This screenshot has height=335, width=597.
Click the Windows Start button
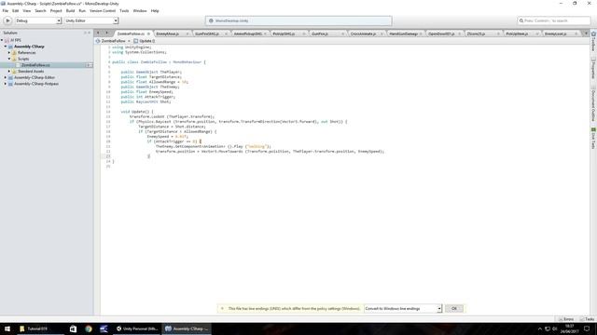7,328
